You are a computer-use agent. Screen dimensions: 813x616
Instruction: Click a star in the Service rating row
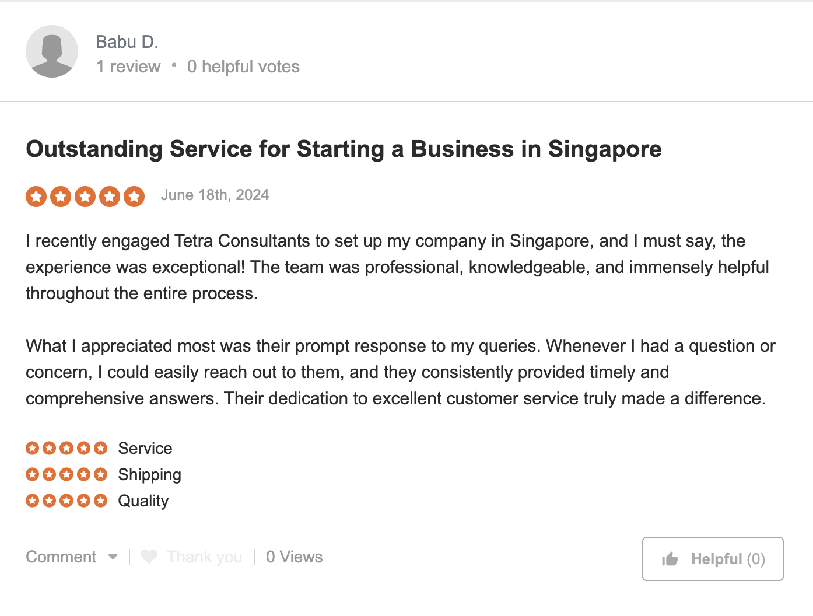pos(66,448)
